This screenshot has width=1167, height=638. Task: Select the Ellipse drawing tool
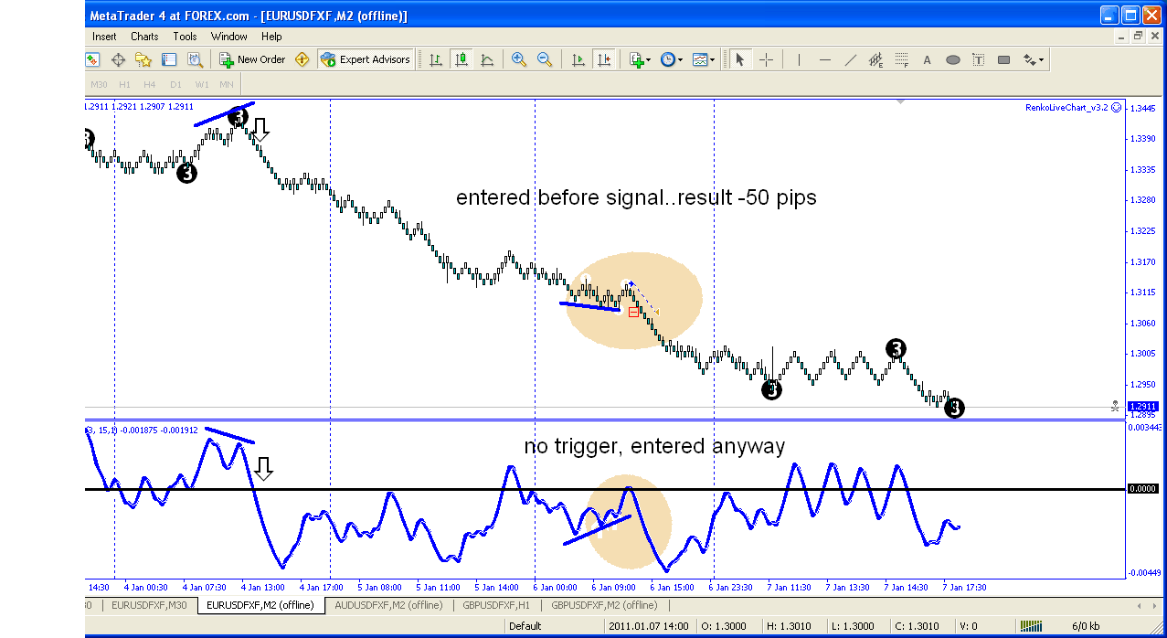[x=953, y=59]
